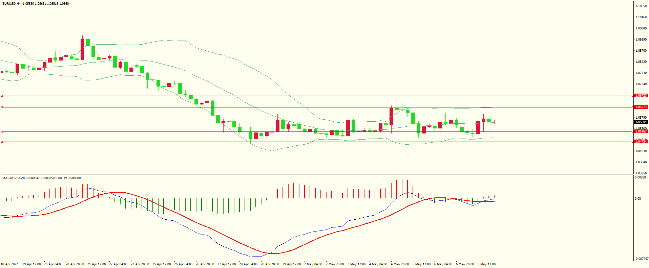Click the 9 May 12:00 time label

coord(486,264)
